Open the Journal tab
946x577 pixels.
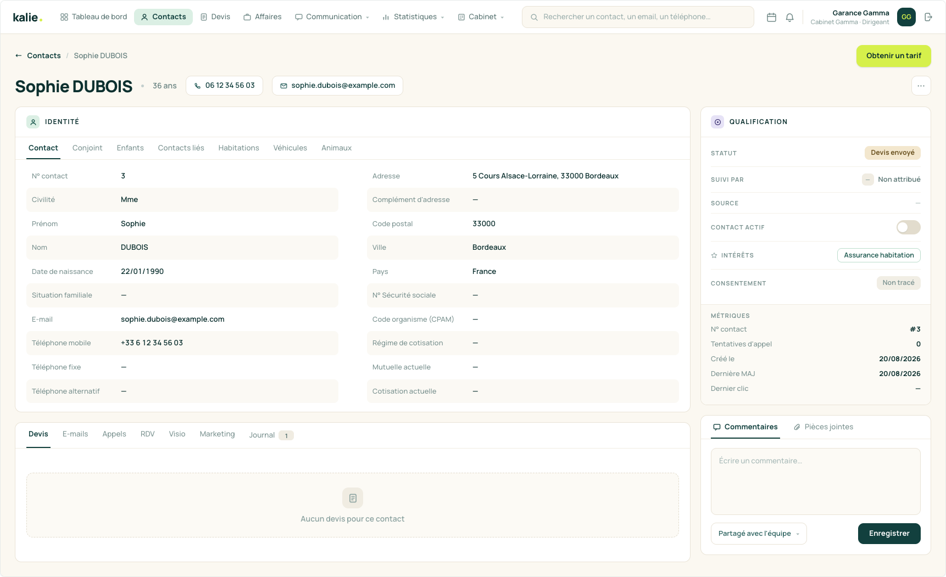(x=271, y=435)
